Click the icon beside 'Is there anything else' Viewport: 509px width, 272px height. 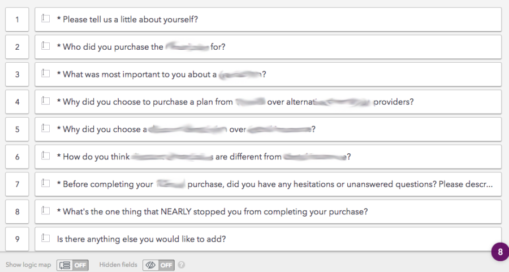coord(46,239)
